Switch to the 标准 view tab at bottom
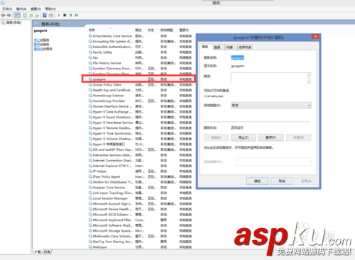 (x=47, y=251)
